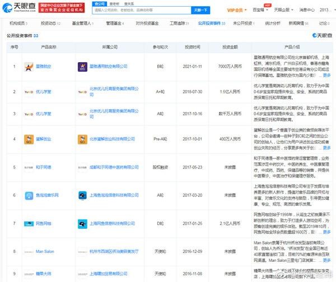The width and height of the screenshot is (336, 282).
Task: Click the D轮 round cell
Action: pyautogui.click(x=160, y=224)
